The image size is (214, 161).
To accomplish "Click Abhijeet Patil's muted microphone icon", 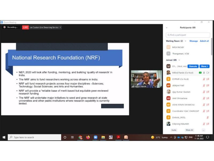I will coord(204,85).
